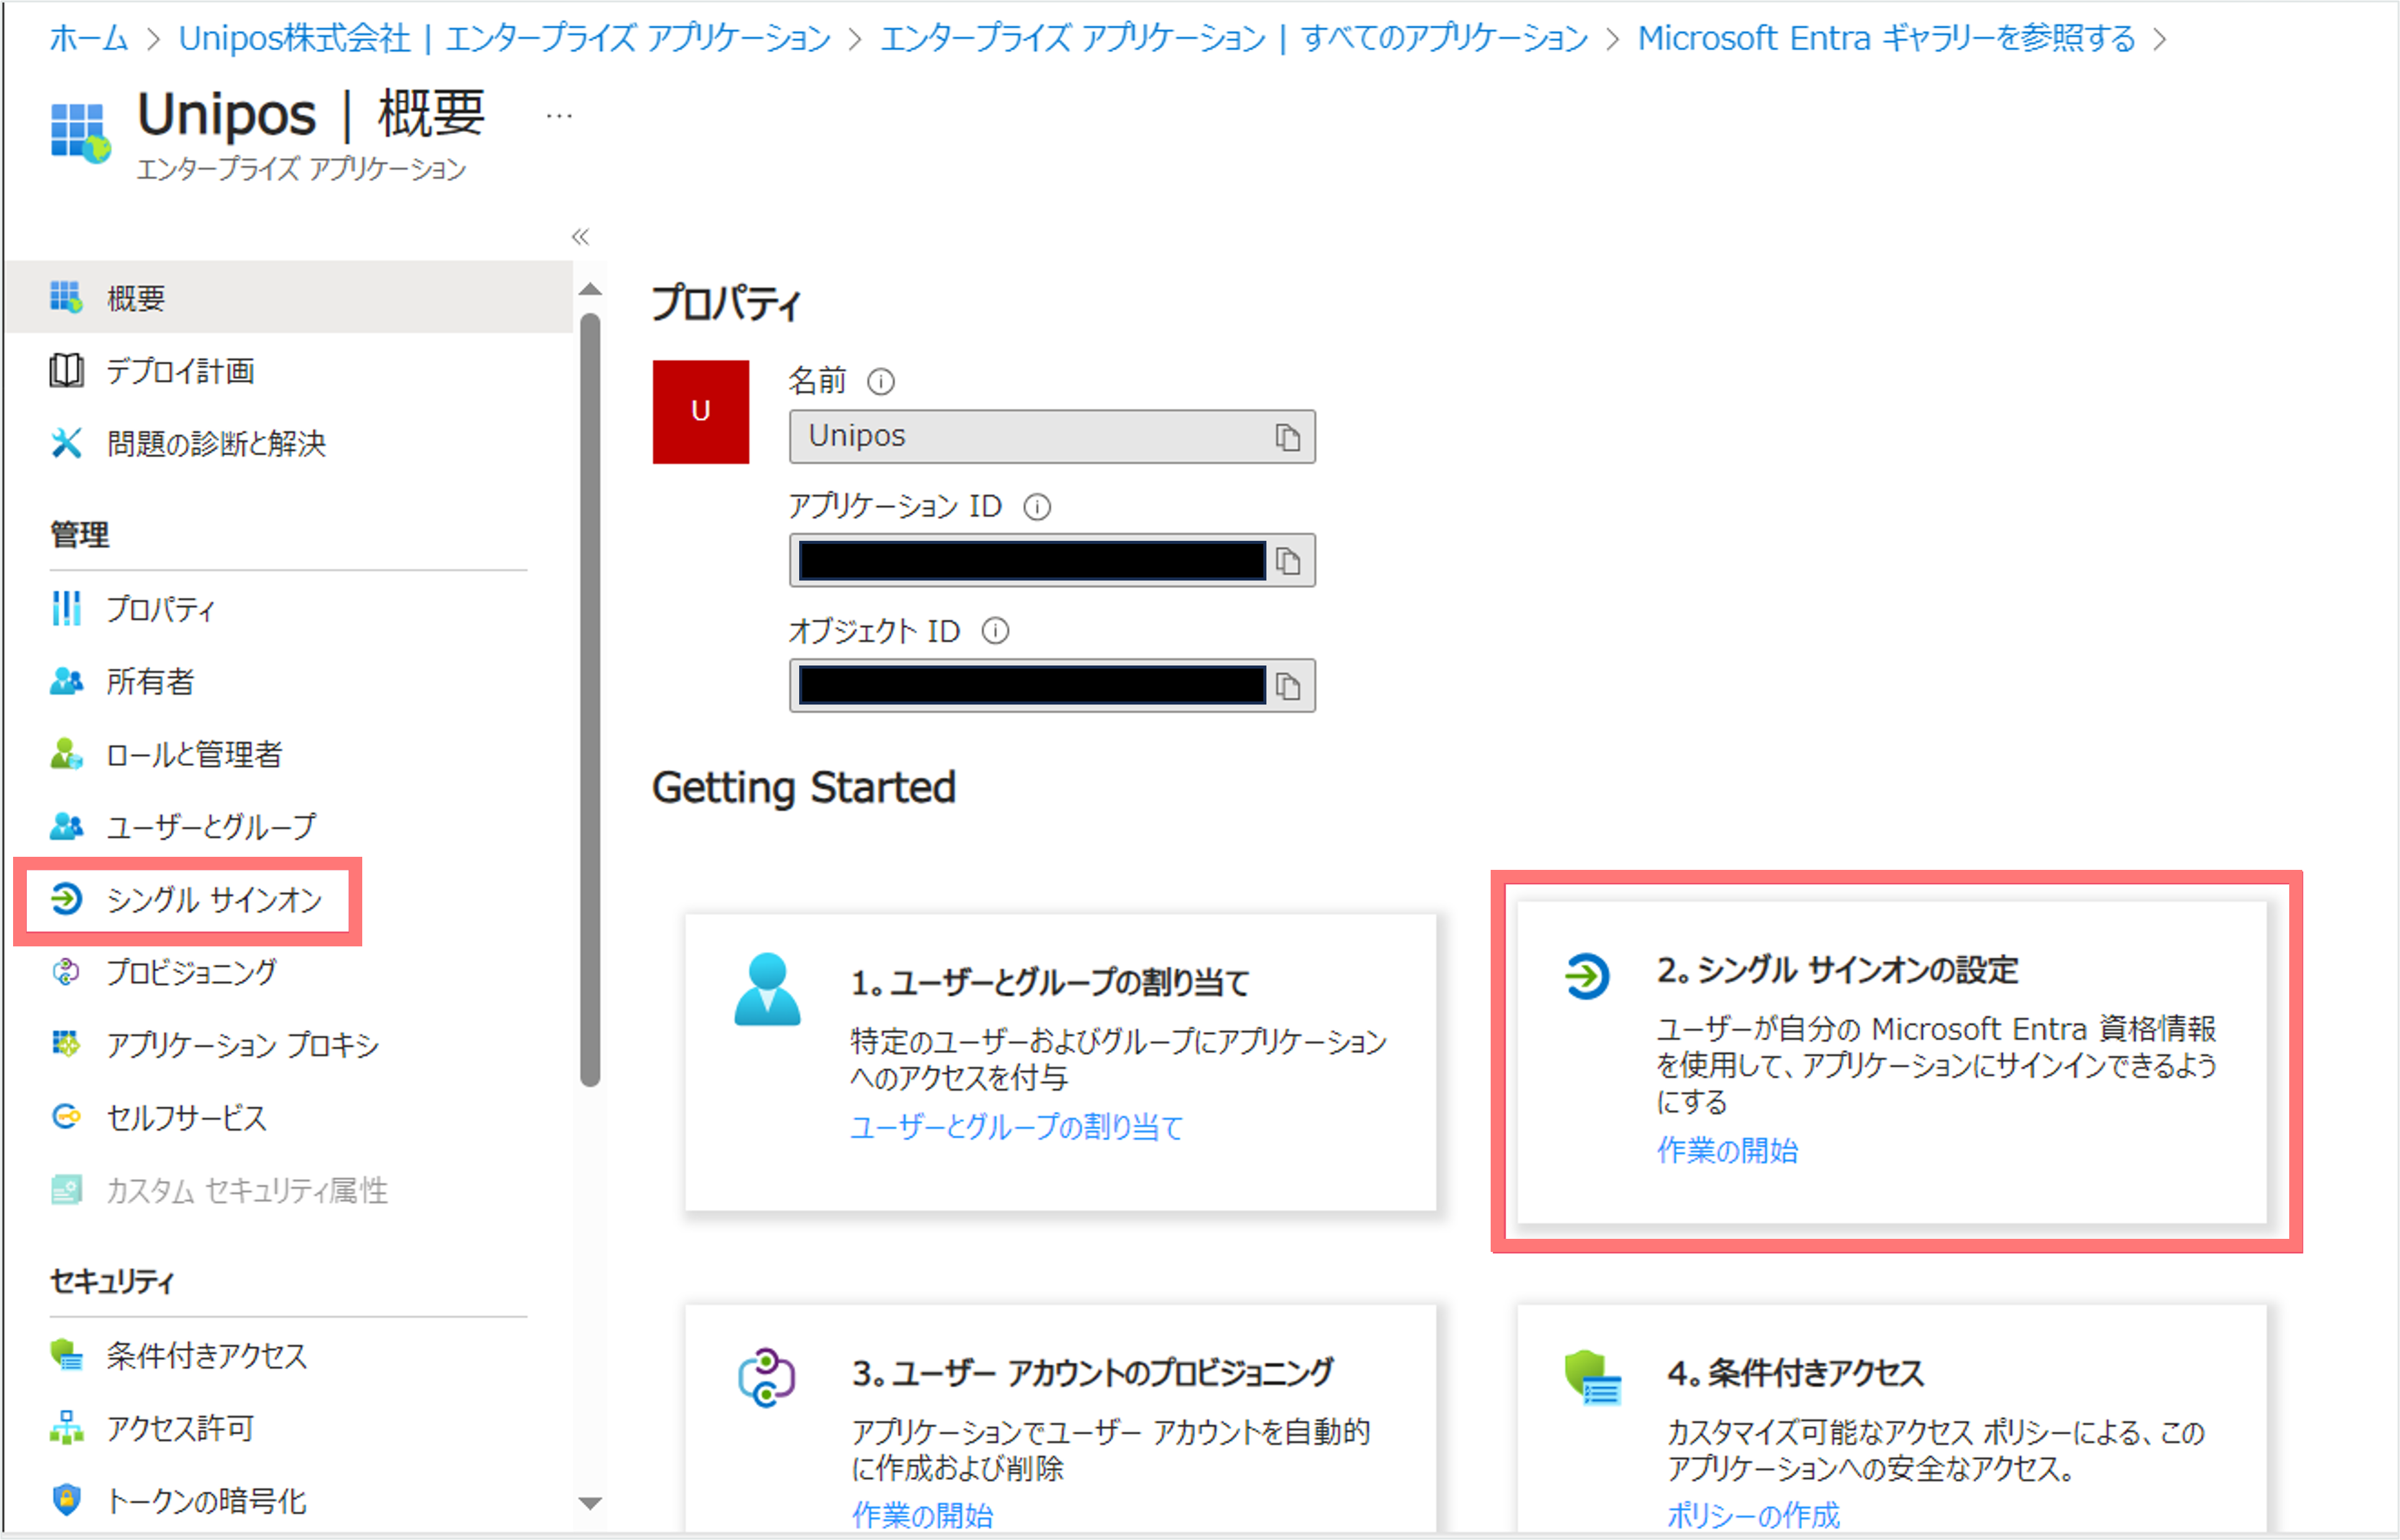Viewport: 2400px width, 1540px height.
Task: Show info tooltip for アプリケーション ID
Action: tap(1037, 507)
